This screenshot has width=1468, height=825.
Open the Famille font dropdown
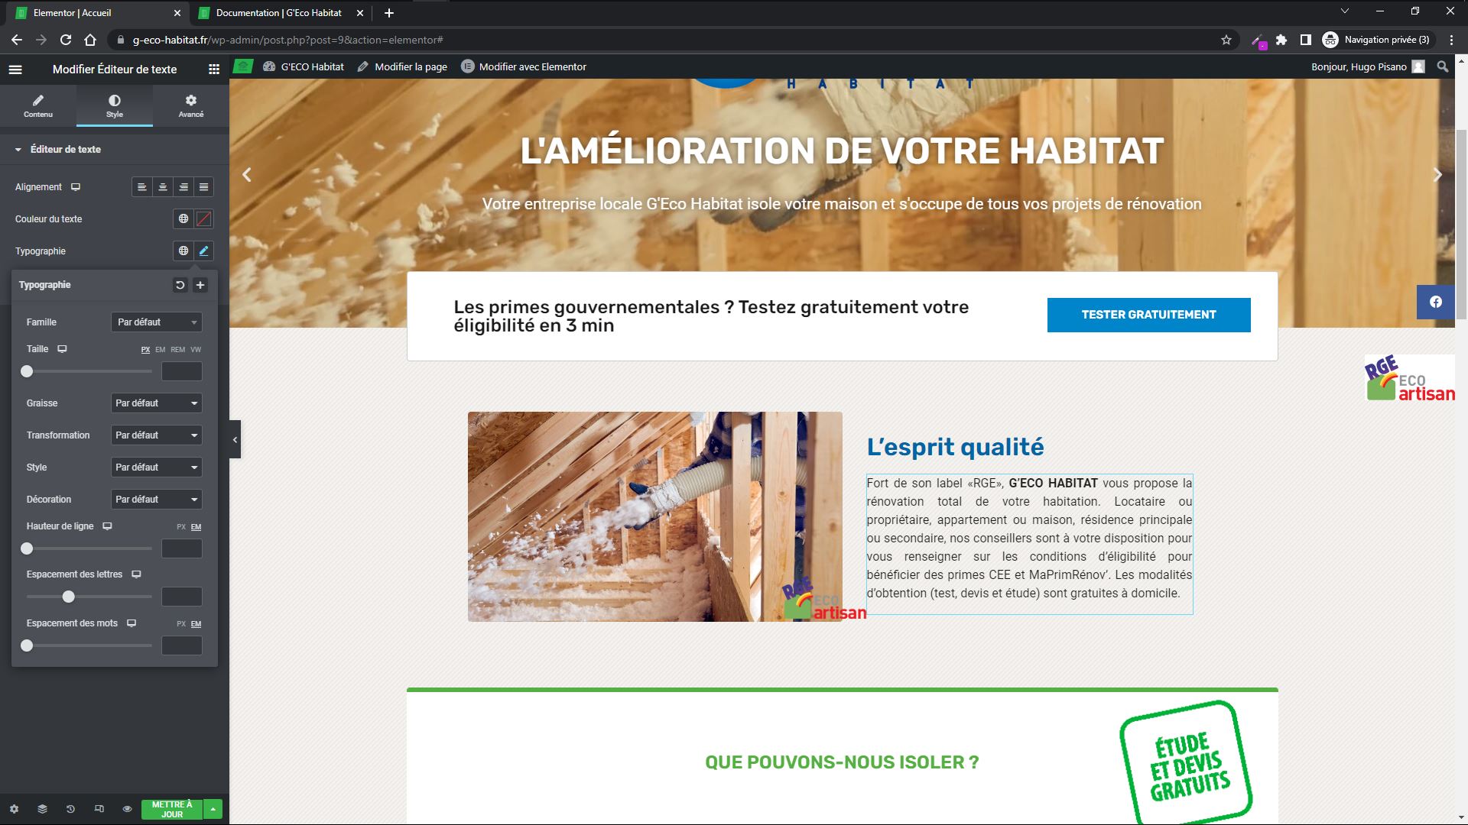[156, 322]
